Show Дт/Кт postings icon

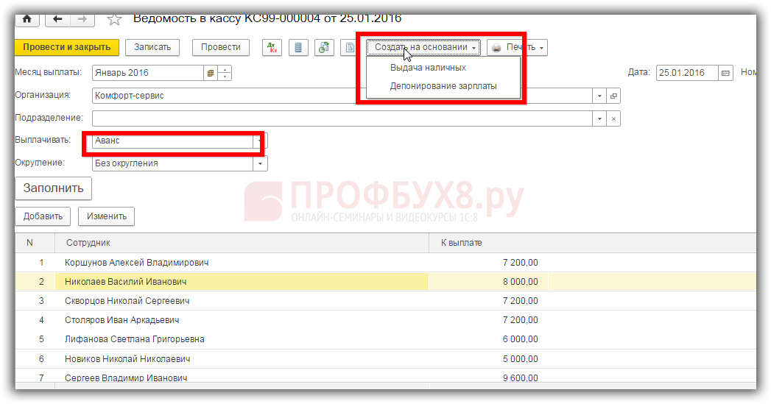(272, 48)
